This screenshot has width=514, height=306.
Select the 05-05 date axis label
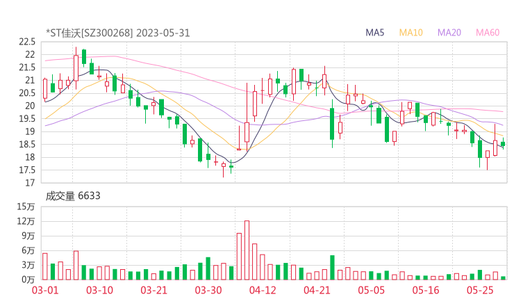point(371,290)
